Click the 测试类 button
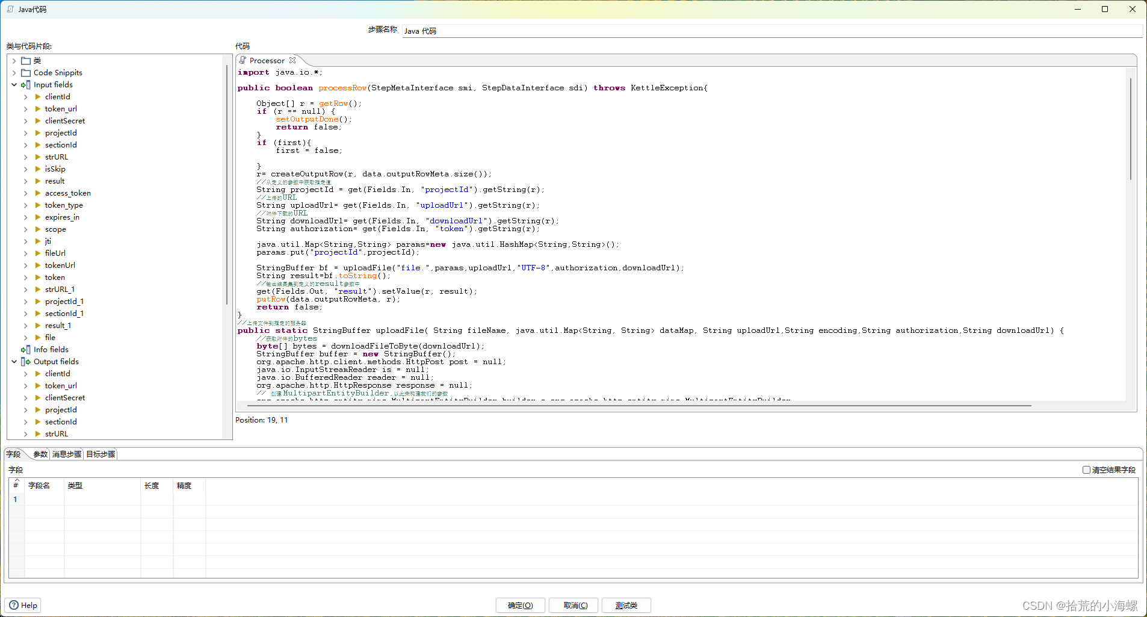Viewport: 1147px width, 617px height. (x=626, y=605)
